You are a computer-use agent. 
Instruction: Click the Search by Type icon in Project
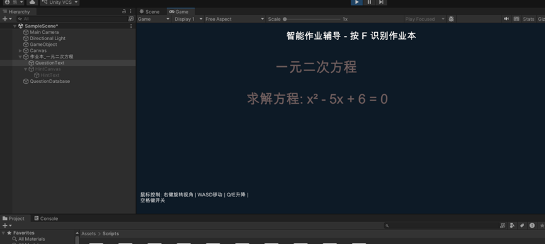click(512, 226)
